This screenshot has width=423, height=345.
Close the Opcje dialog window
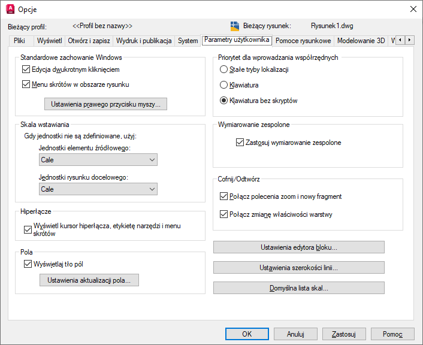[413, 9]
